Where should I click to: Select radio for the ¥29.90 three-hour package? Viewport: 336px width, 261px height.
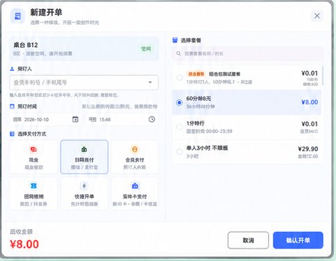(180, 151)
